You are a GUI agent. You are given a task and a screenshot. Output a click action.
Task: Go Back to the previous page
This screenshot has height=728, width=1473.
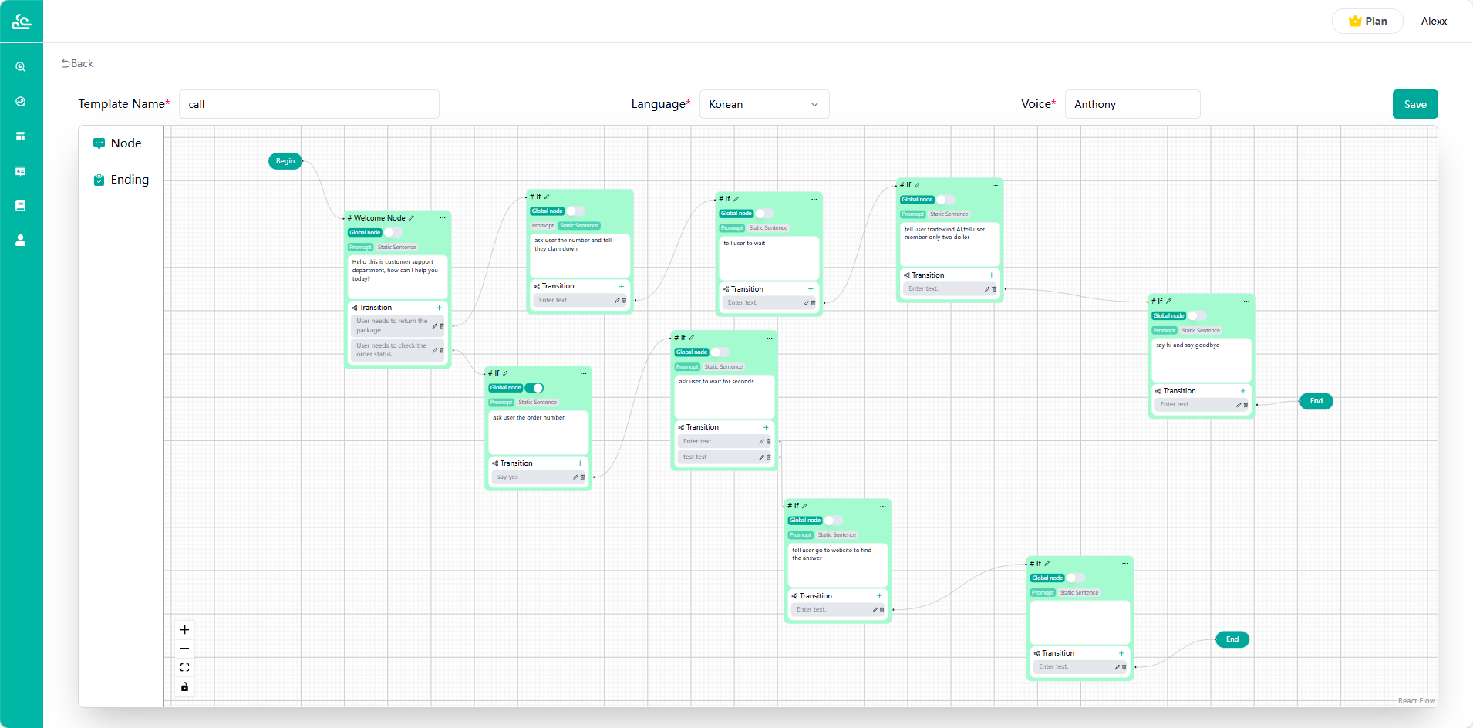tap(78, 64)
